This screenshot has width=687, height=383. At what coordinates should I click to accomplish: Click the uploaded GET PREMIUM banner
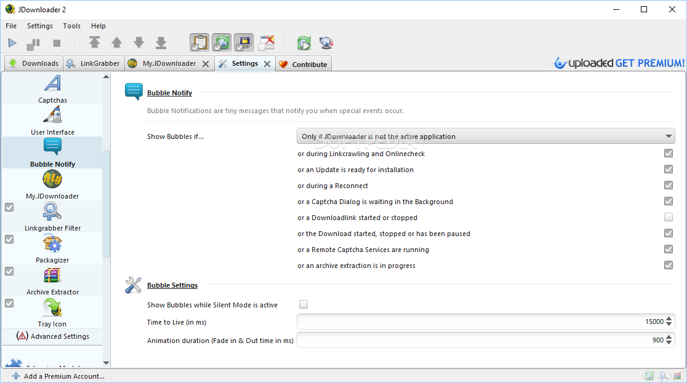(x=619, y=63)
